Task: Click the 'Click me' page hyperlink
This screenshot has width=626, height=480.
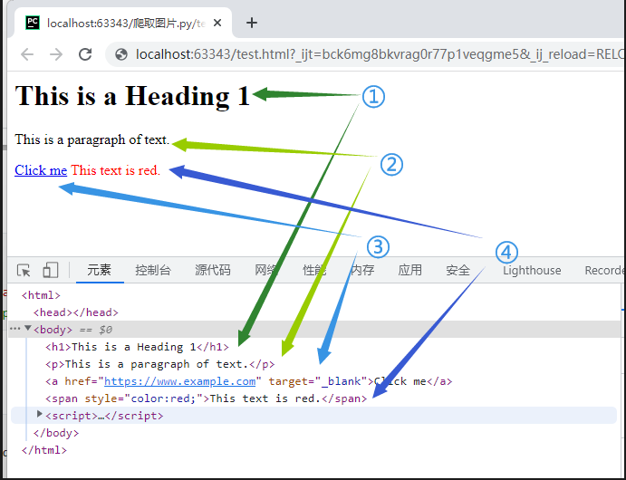Action: 41,170
